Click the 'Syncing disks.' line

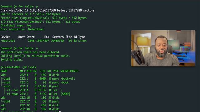point(12,60)
